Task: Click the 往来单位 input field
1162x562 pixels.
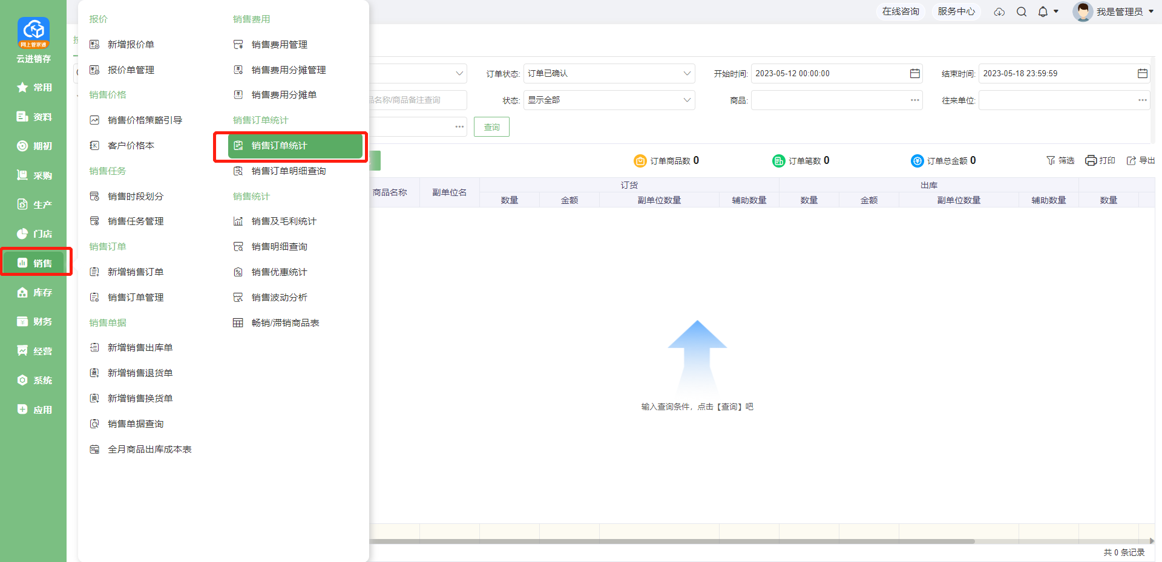Action: point(1064,100)
